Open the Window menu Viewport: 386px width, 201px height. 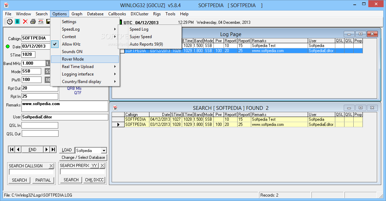[x=23, y=14]
